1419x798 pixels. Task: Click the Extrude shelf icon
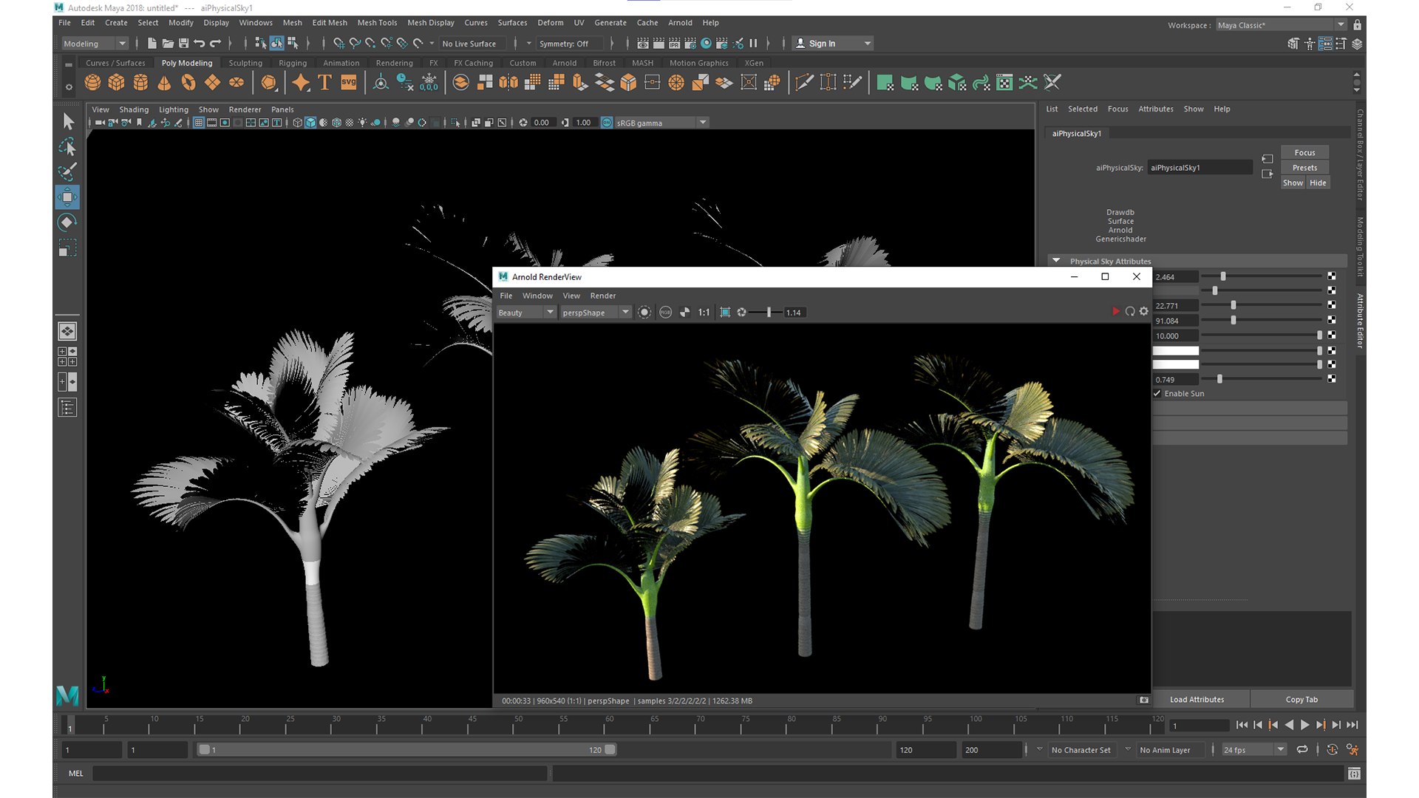point(581,83)
